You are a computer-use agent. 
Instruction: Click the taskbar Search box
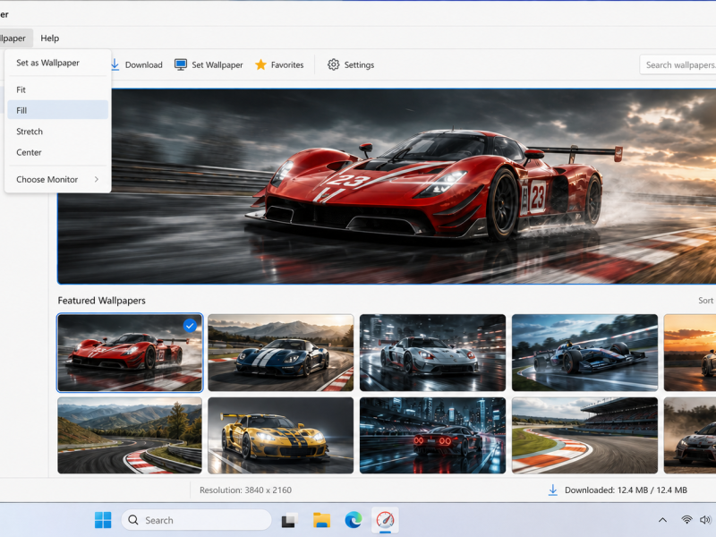tap(196, 520)
